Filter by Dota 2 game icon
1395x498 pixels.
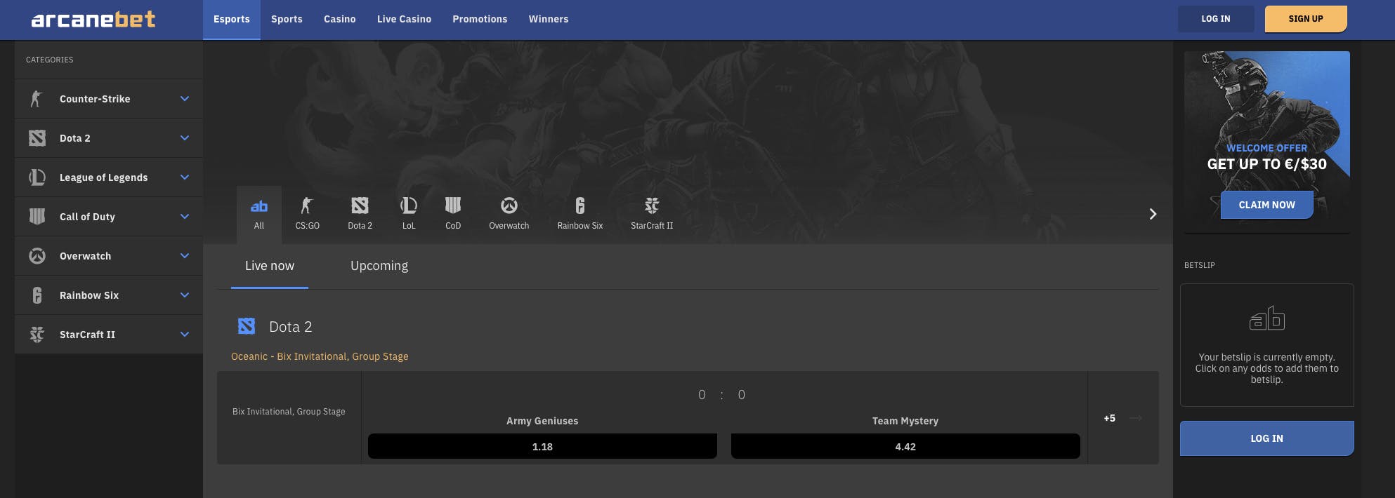[360, 206]
